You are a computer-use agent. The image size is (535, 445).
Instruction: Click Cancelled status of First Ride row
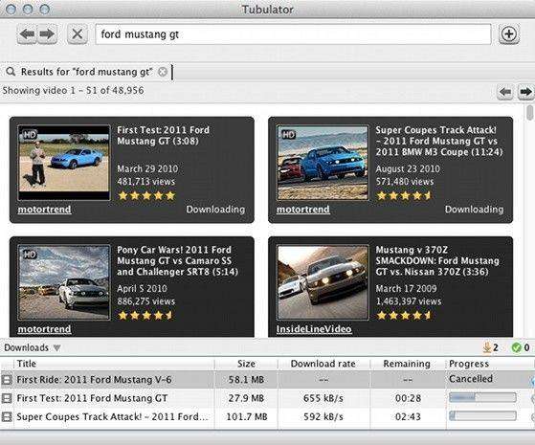point(471,379)
